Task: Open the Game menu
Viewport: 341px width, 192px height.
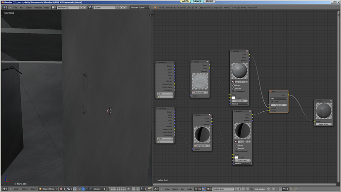Action: point(29,7)
